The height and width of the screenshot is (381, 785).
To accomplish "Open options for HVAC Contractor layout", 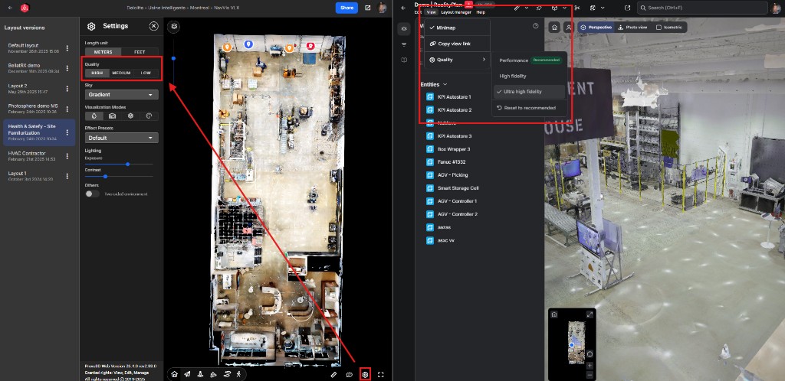I will click(67, 156).
